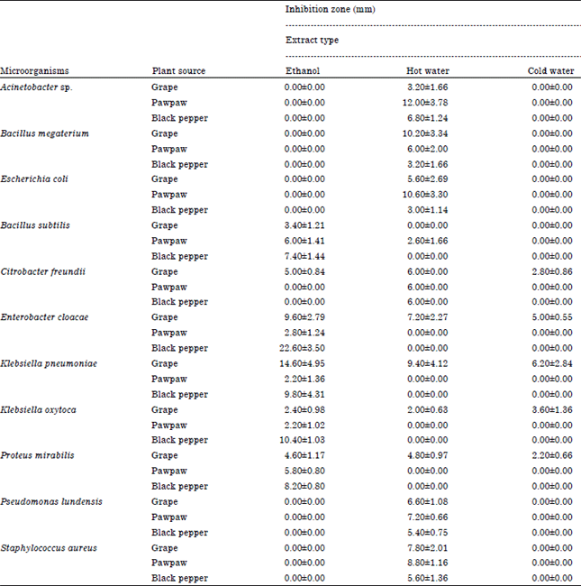Viewport: 581px width, 586px height.
Task: Select the Escherichia coli row label
Action: point(34,179)
